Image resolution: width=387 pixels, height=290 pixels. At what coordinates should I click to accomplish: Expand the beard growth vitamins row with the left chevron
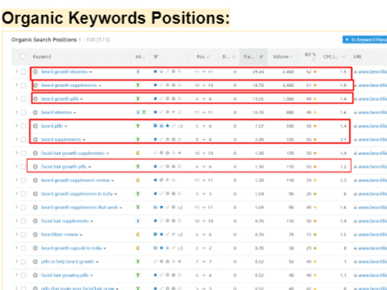[x=17, y=72]
